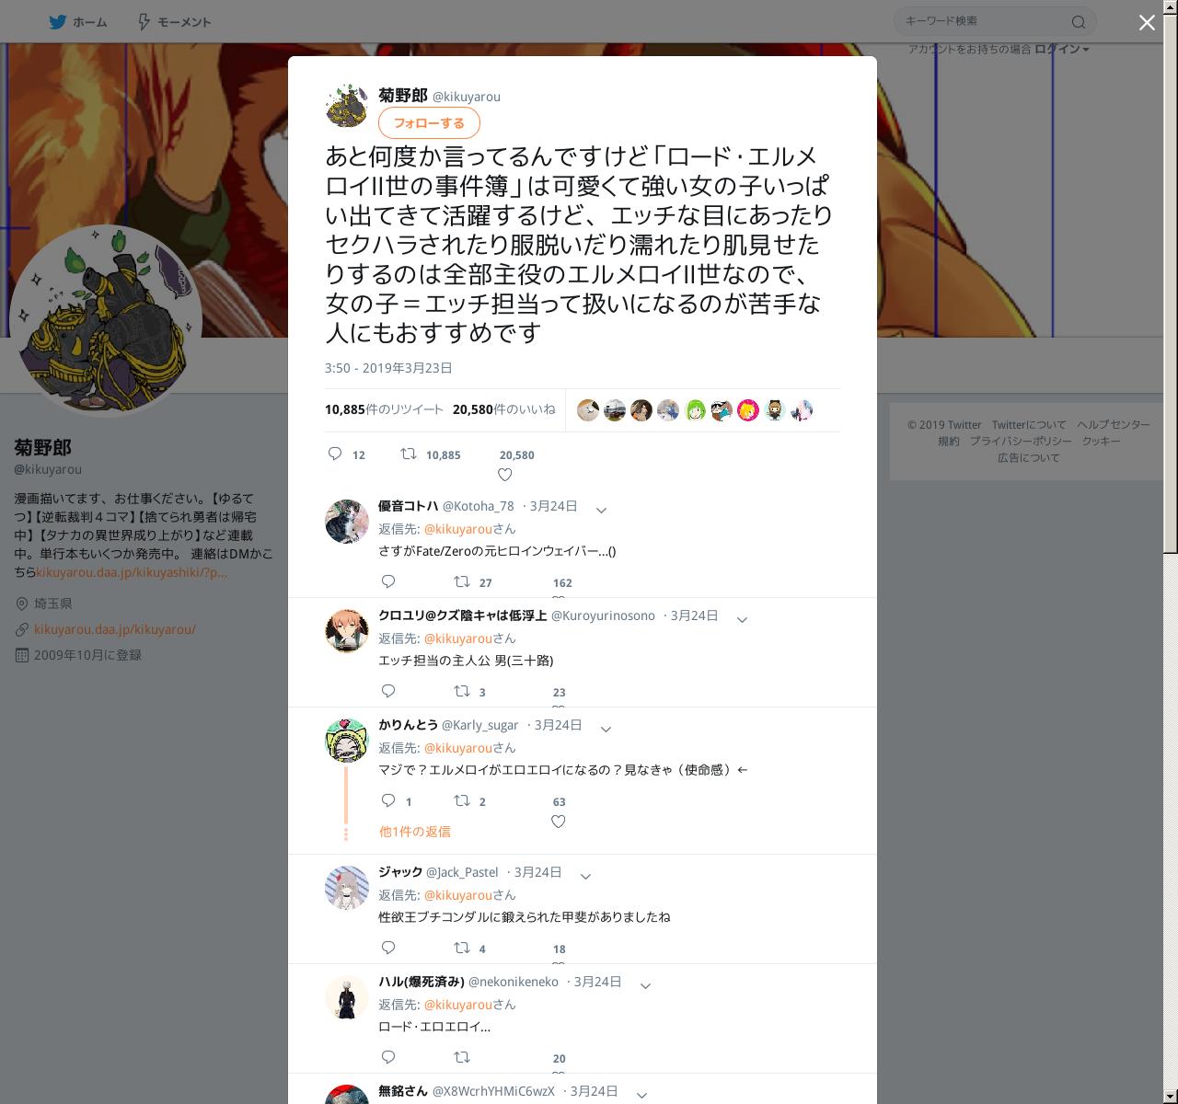The height and width of the screenshot is (1104, 1178).
Task: Open the ログイン dropdown
Action: [x=1062, y=49]
